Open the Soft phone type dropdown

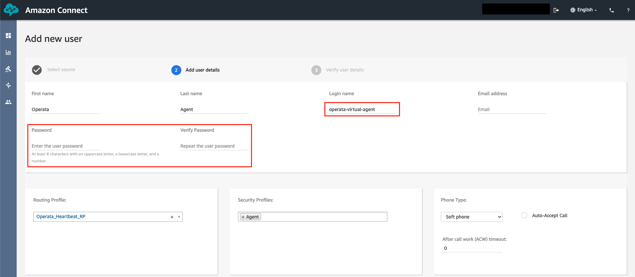[x=471, y=217]
